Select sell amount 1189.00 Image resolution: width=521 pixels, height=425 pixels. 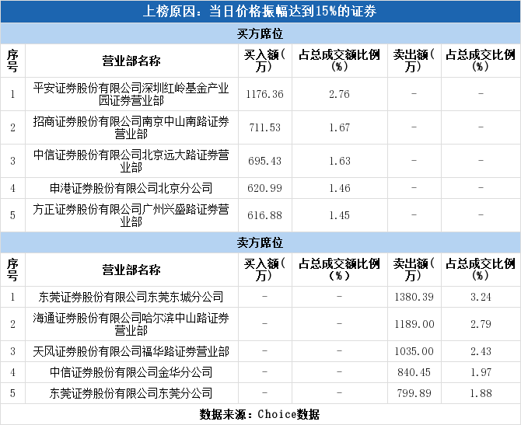[414, 324]
